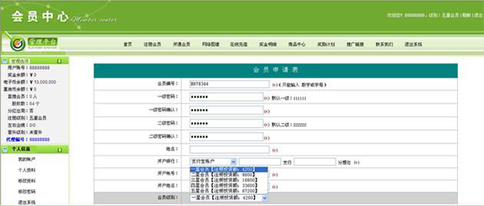Open 我的账户 in the sidebar
484x206 pixels.
point(27,159)
